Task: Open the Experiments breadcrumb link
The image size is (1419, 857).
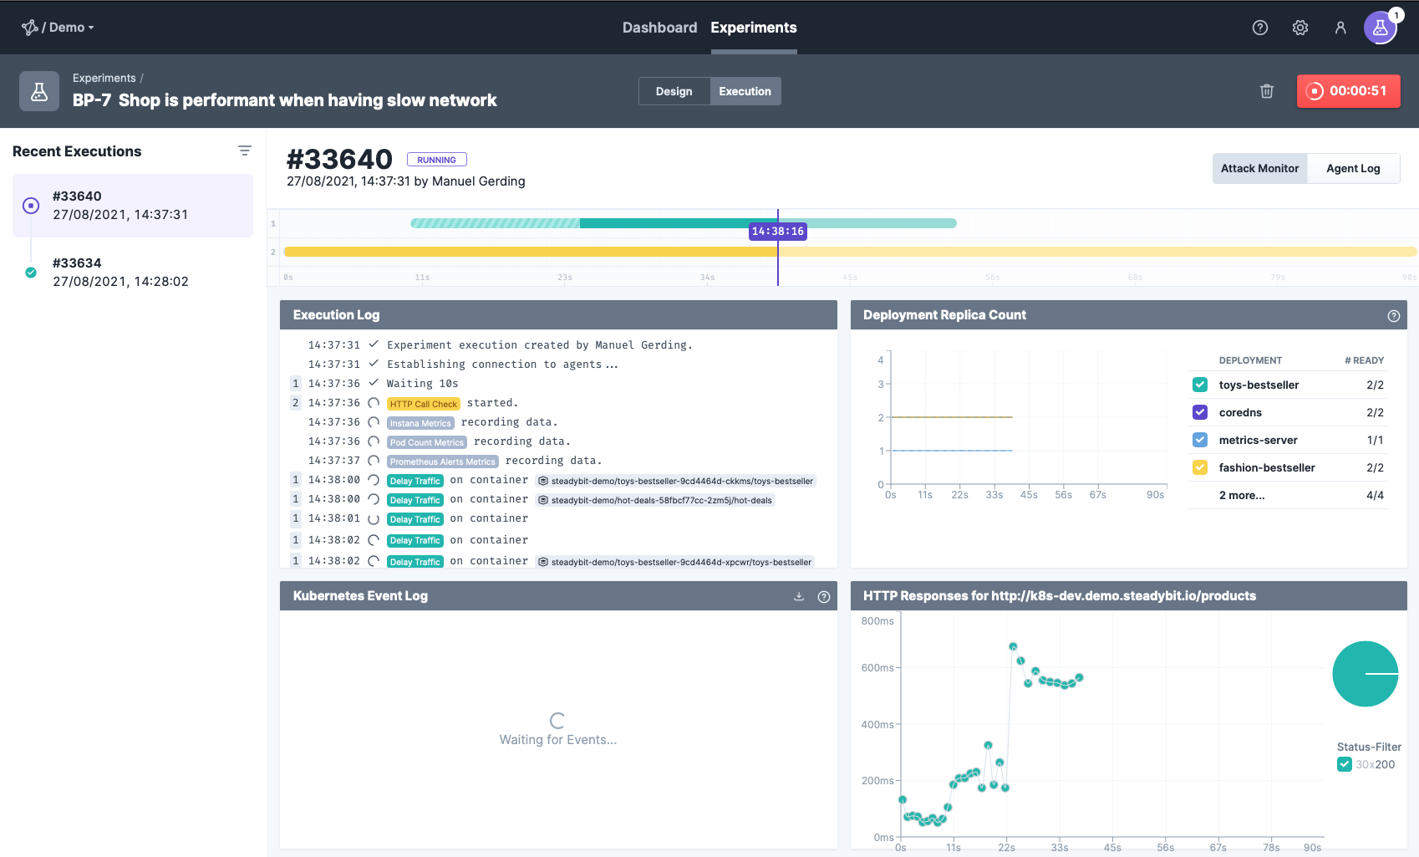Action: pos(104,78)
